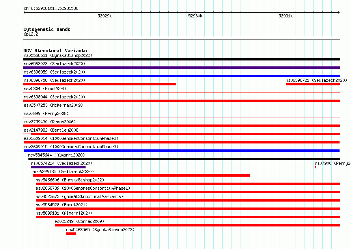The width and height of the screenshot is (351, 249).
Task: Click nsv5466606 (ByrskaBishop2022) label
Action: tap(70, 180)
